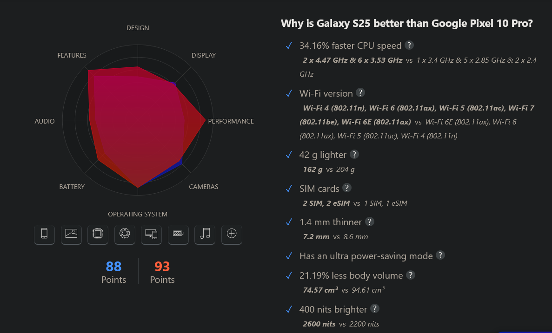Open help for faster CPU speed
The image size is (552, 333).
[x=409, y=45]
